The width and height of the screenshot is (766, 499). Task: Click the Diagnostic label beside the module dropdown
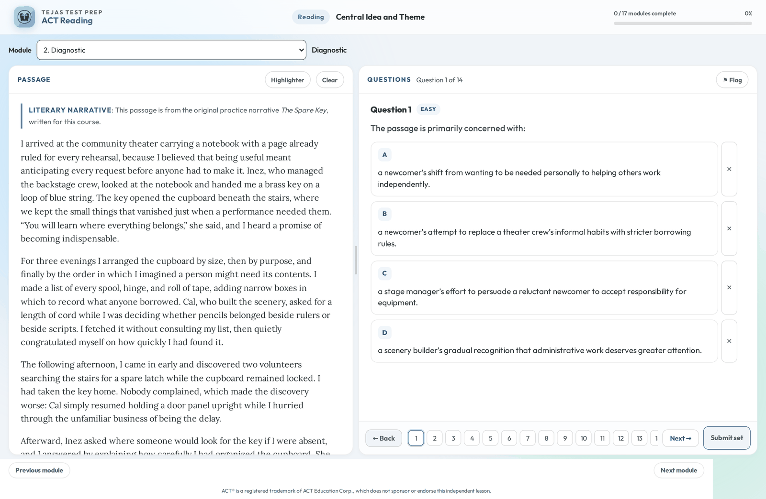(x=329, y=50)
